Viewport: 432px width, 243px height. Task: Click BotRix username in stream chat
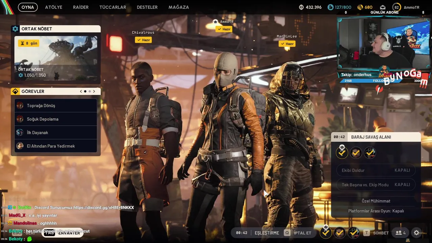(24, 208)
